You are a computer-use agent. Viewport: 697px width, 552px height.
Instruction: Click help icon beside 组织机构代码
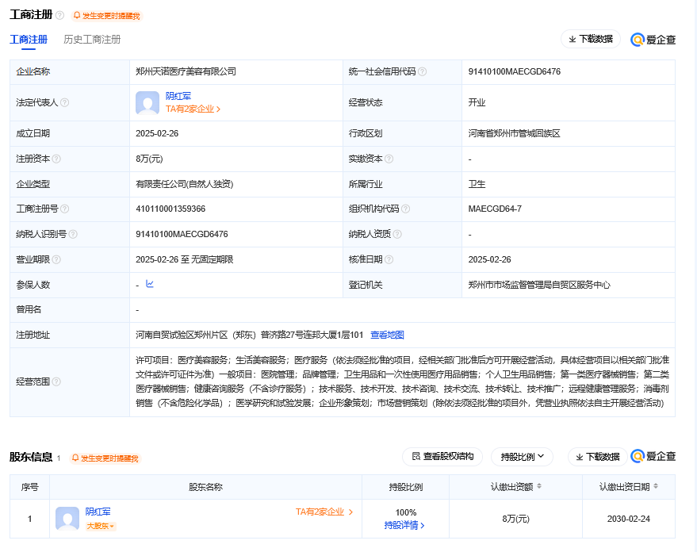pyautogui.click(x=405, y=209)
